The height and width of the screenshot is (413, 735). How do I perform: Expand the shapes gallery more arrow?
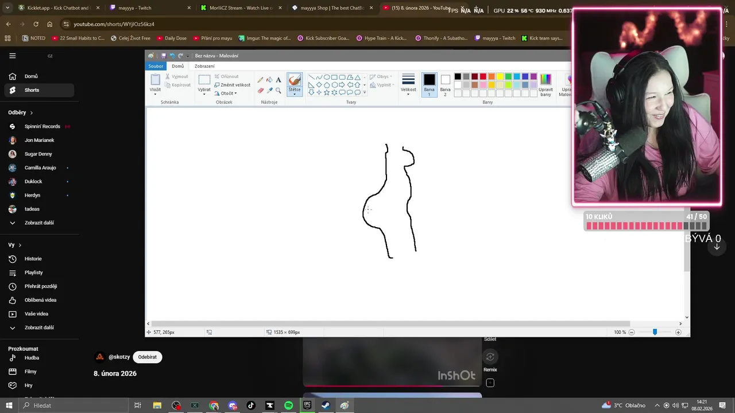(x=364, y=92)
